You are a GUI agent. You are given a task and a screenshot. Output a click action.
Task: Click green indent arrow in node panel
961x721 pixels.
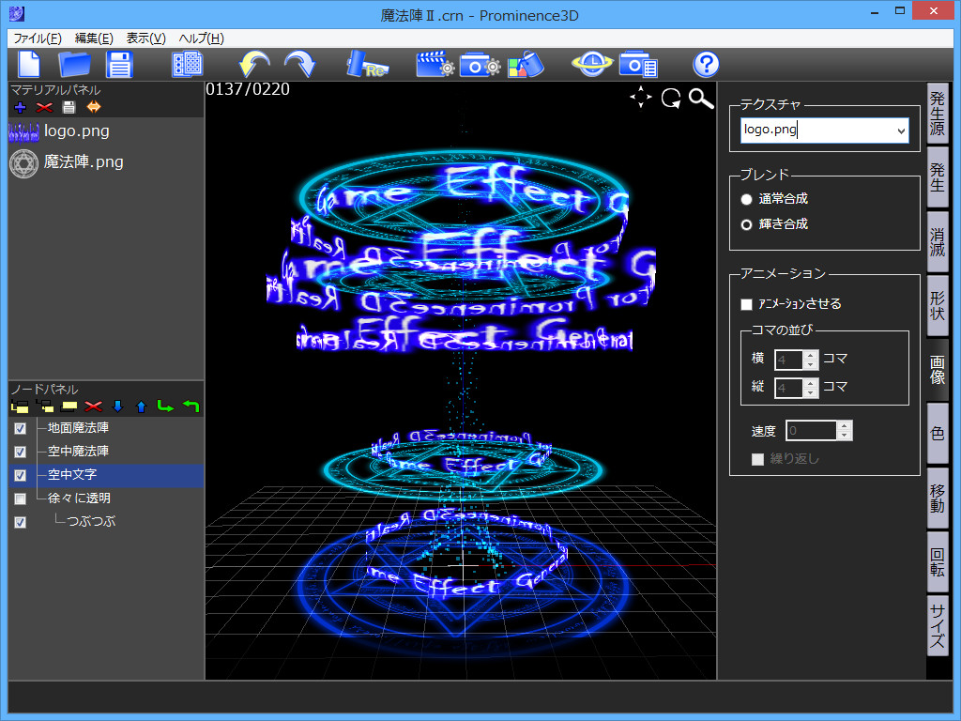(165, 406)
